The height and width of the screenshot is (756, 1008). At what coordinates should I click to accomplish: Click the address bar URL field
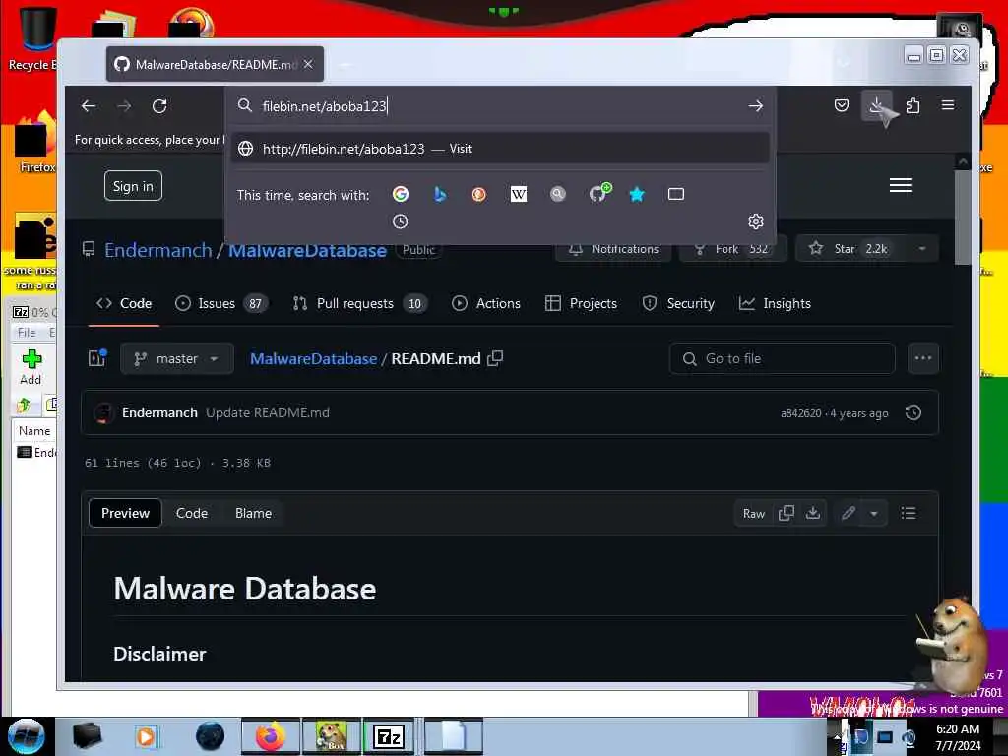tap(501, 106)
